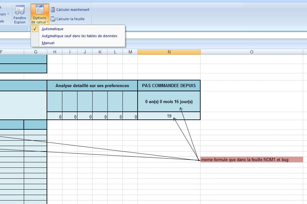
Task: Select the cell containing the value 19
Action: pyautogui.click(x=169, y=116)
